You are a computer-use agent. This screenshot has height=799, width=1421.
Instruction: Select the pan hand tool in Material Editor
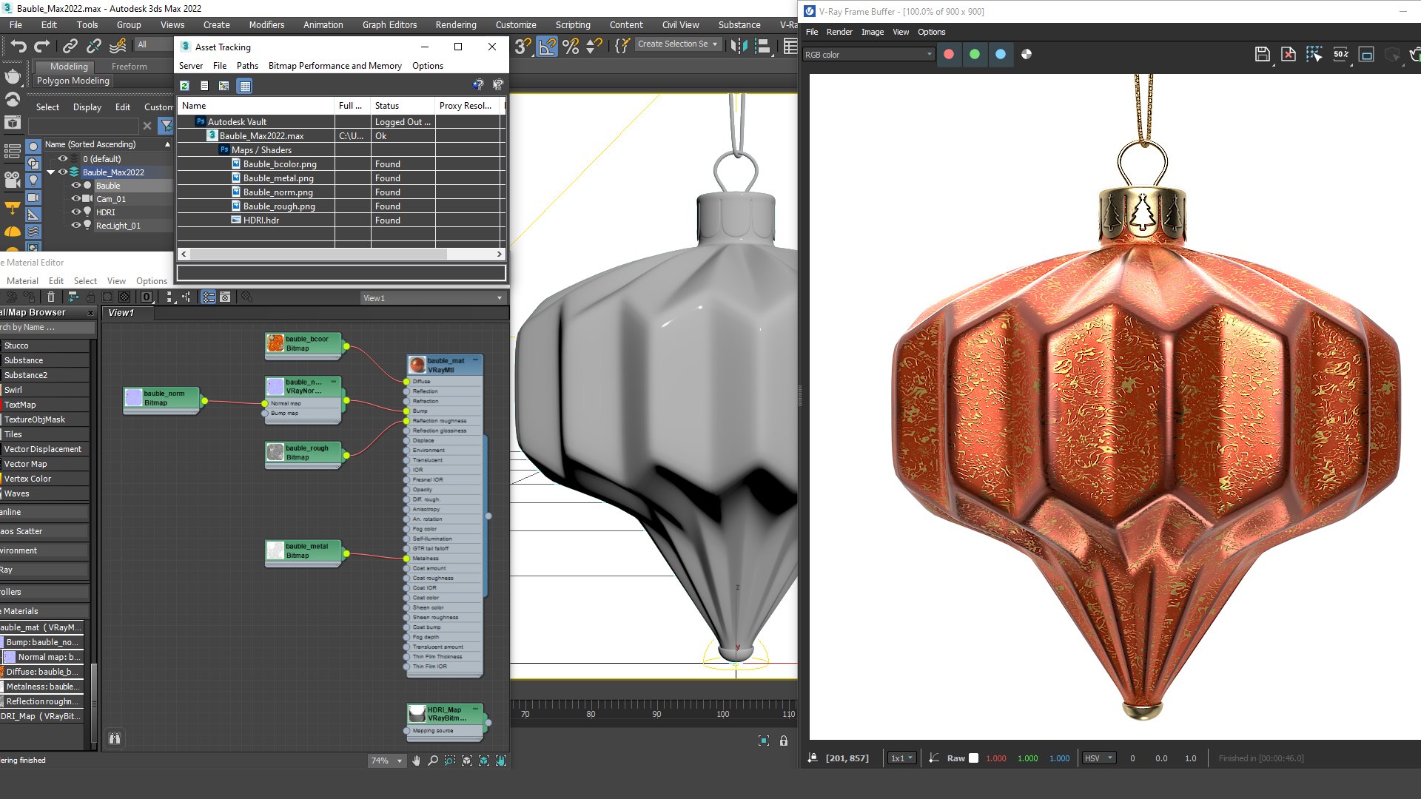coord(416,761)
